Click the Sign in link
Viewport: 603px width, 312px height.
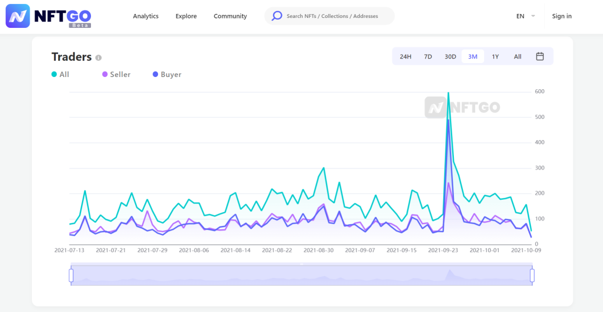click(562, 16)
